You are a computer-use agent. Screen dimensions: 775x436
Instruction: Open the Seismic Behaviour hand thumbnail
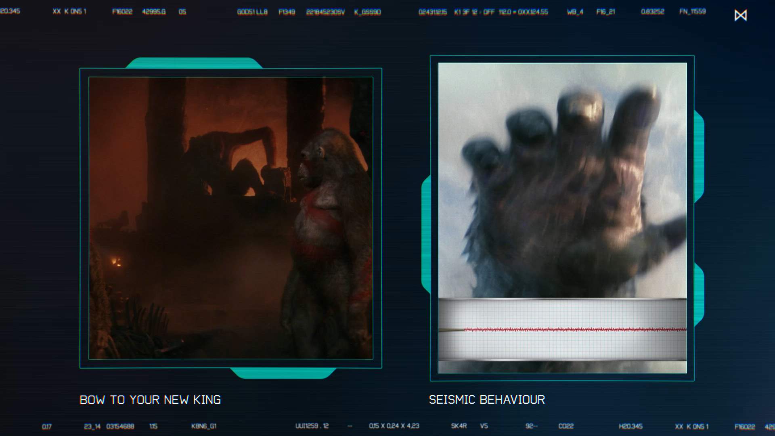click(x=562, y=180)
